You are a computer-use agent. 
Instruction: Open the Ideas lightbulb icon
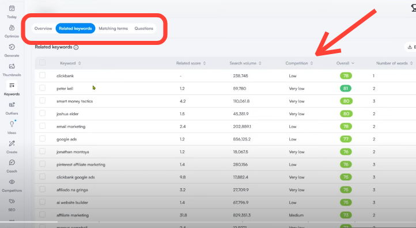[12, 124]
